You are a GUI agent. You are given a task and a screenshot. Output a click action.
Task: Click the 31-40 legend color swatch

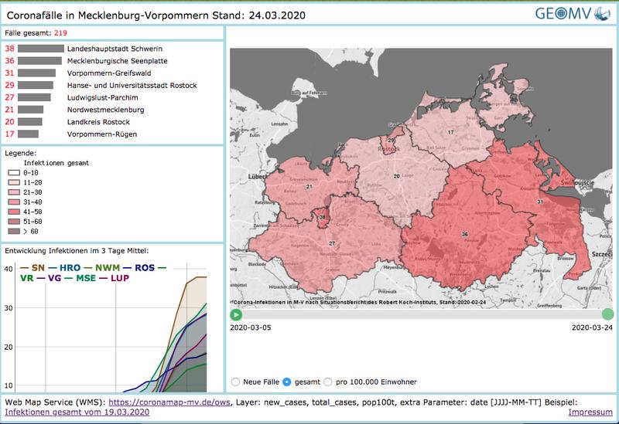[13, 199]
